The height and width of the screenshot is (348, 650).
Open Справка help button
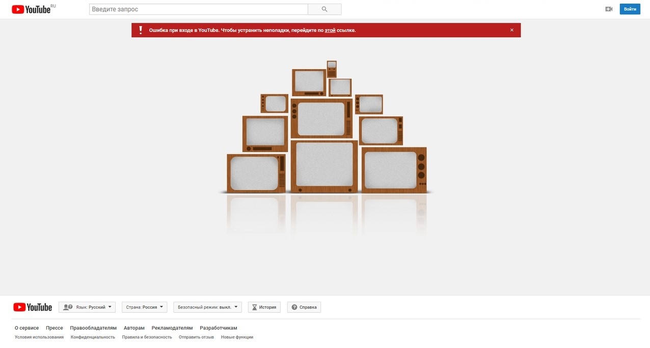click(x=304, y=307)
